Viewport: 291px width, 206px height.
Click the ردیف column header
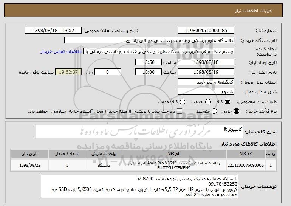tap(271, 154)
